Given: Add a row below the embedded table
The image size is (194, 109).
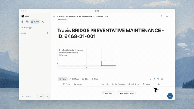Looking at the screenshot, I should tap(87, 68).
